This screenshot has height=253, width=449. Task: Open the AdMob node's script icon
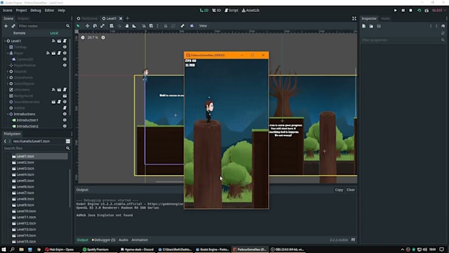tap(65, 108)
